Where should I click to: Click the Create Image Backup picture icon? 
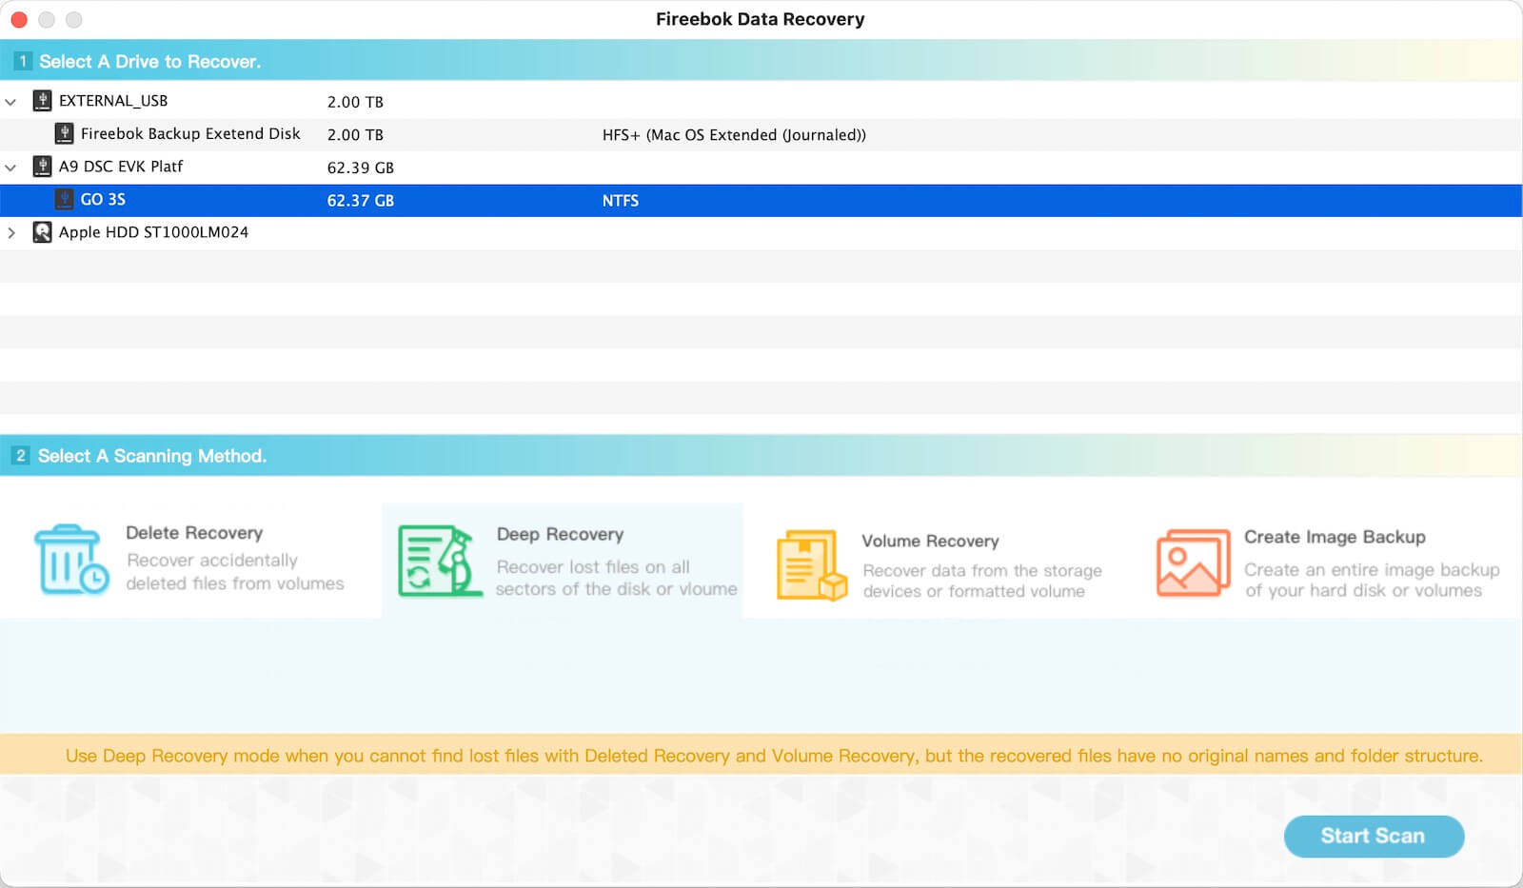coord(1193,562)
